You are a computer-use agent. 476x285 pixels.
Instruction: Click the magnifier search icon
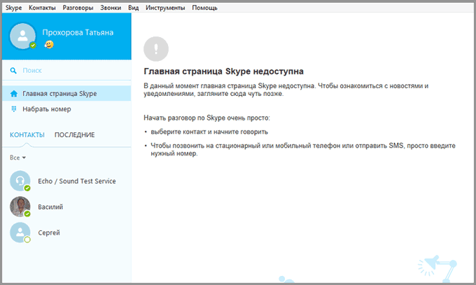click(x=13, y=71)
